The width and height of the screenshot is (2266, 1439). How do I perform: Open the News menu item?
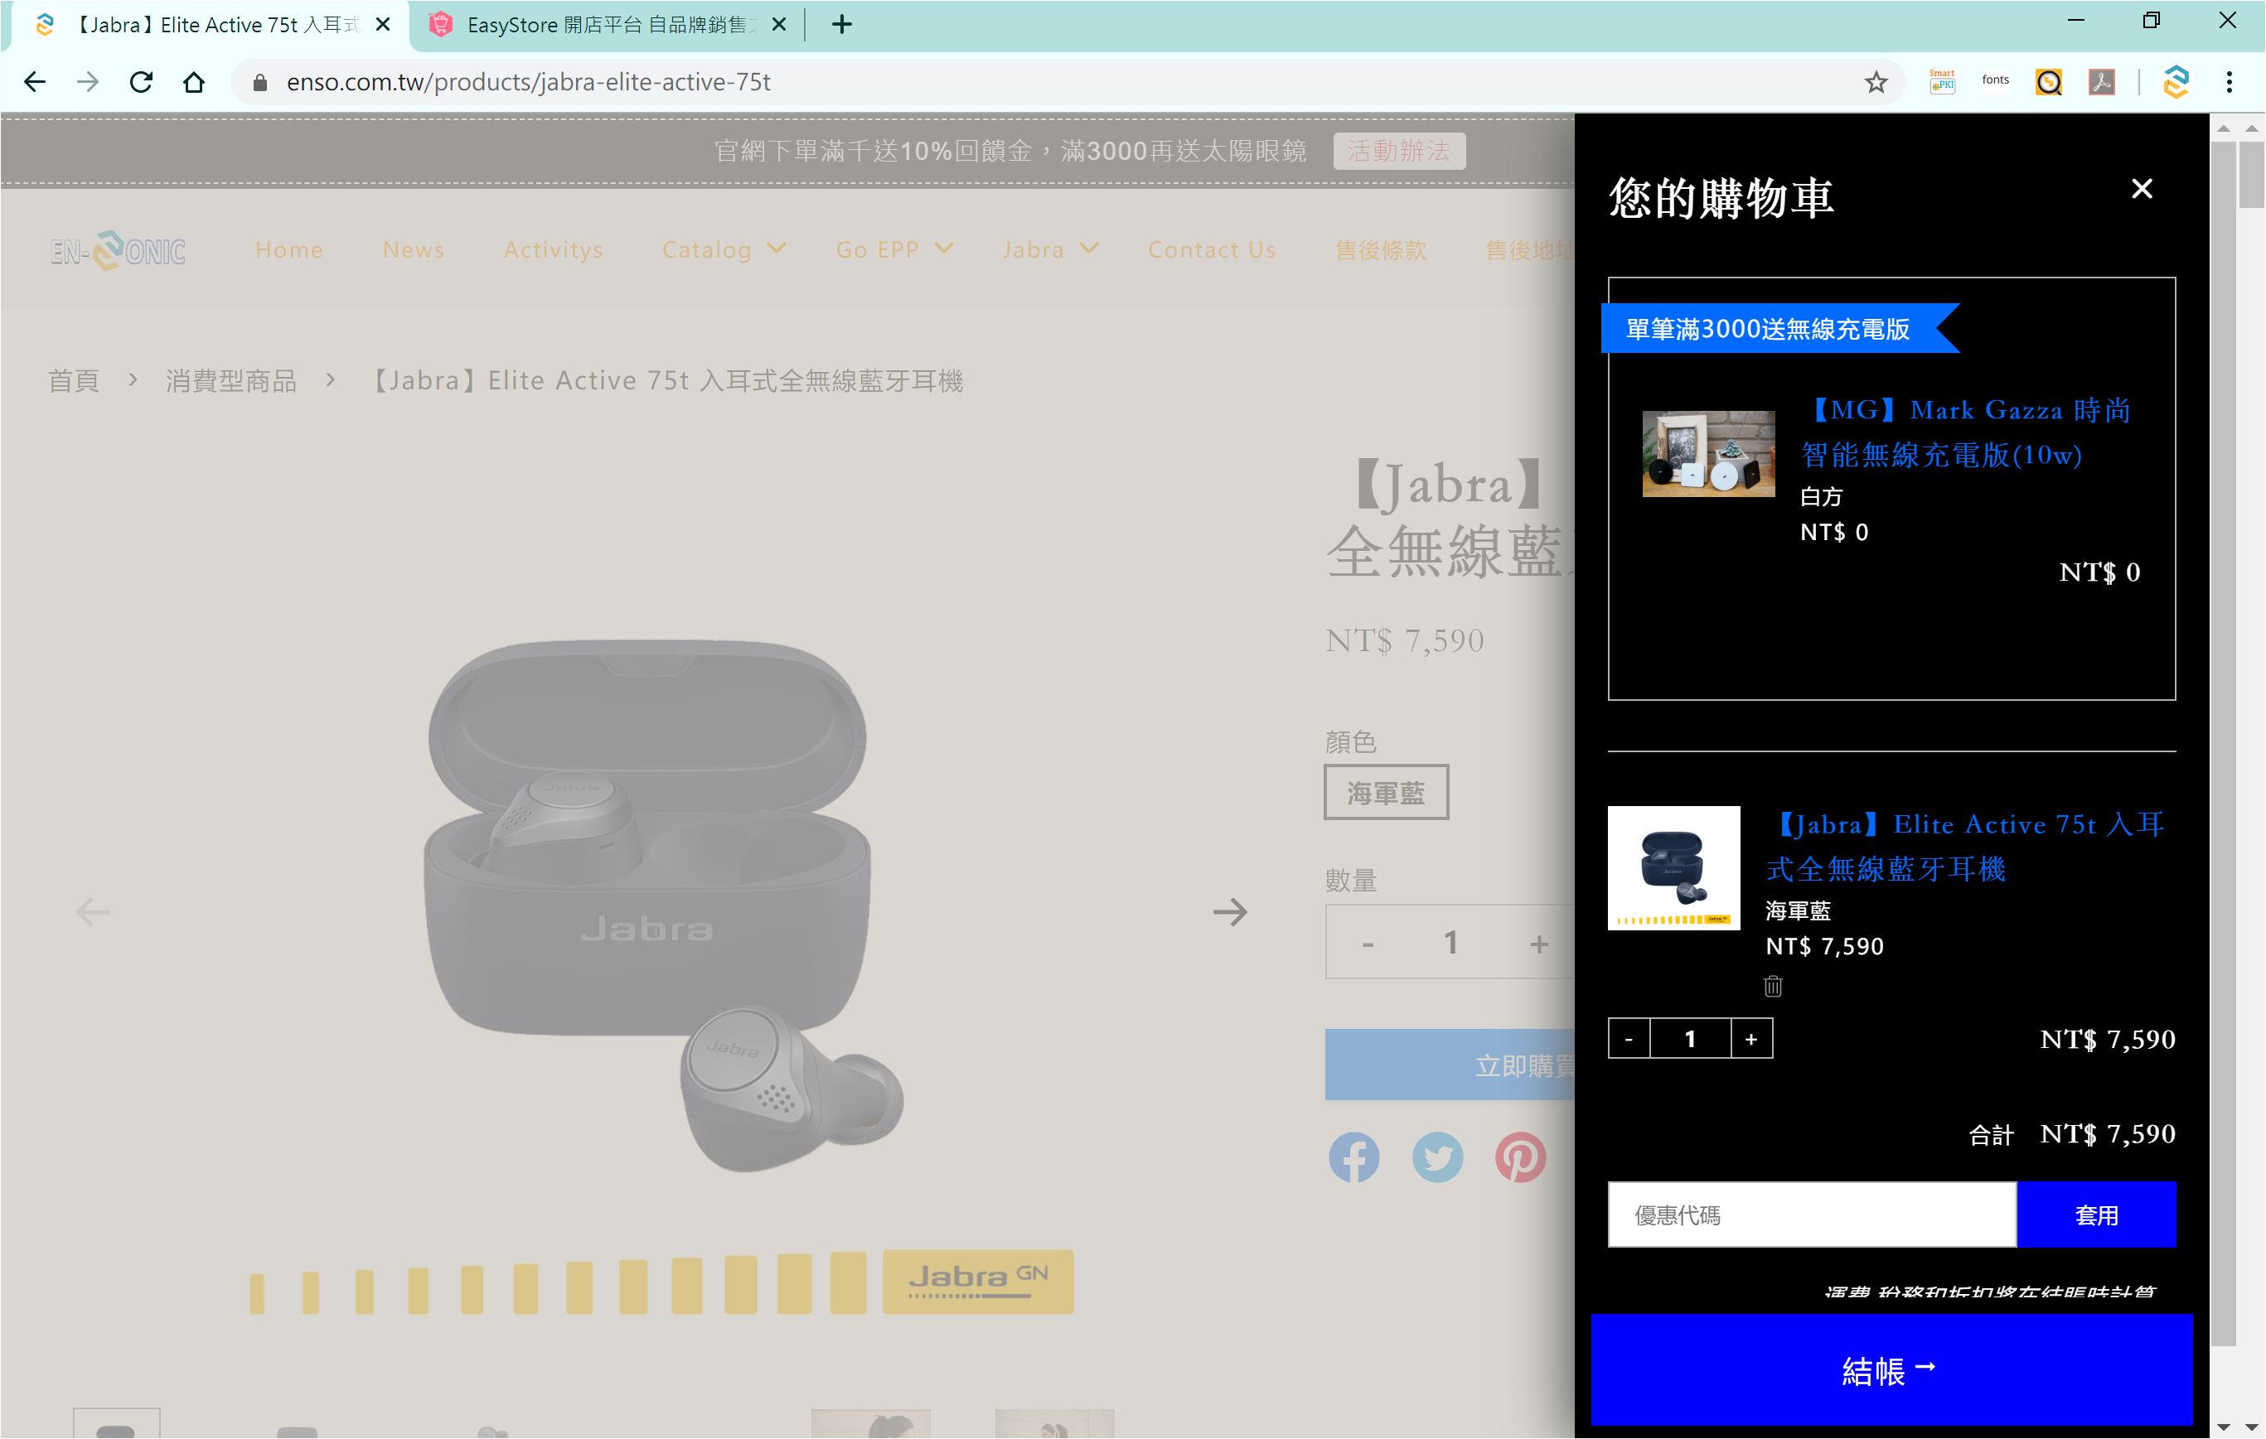click(x=413, y=250)
